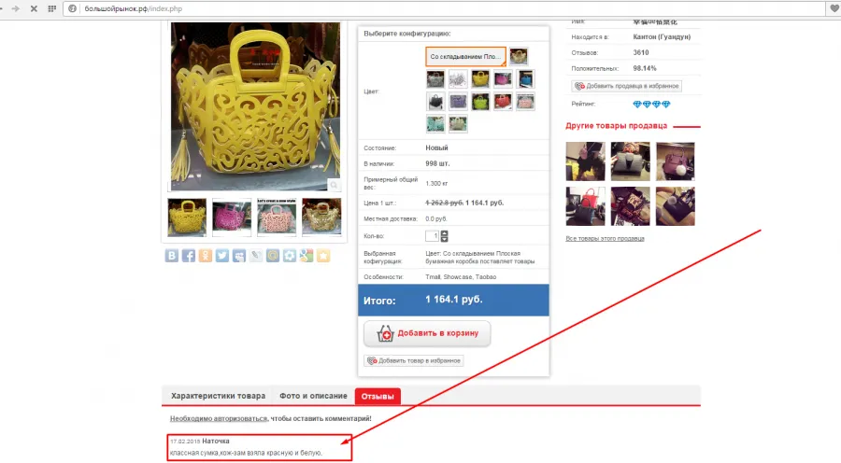Click the yellow star favorites share icon

323,256
